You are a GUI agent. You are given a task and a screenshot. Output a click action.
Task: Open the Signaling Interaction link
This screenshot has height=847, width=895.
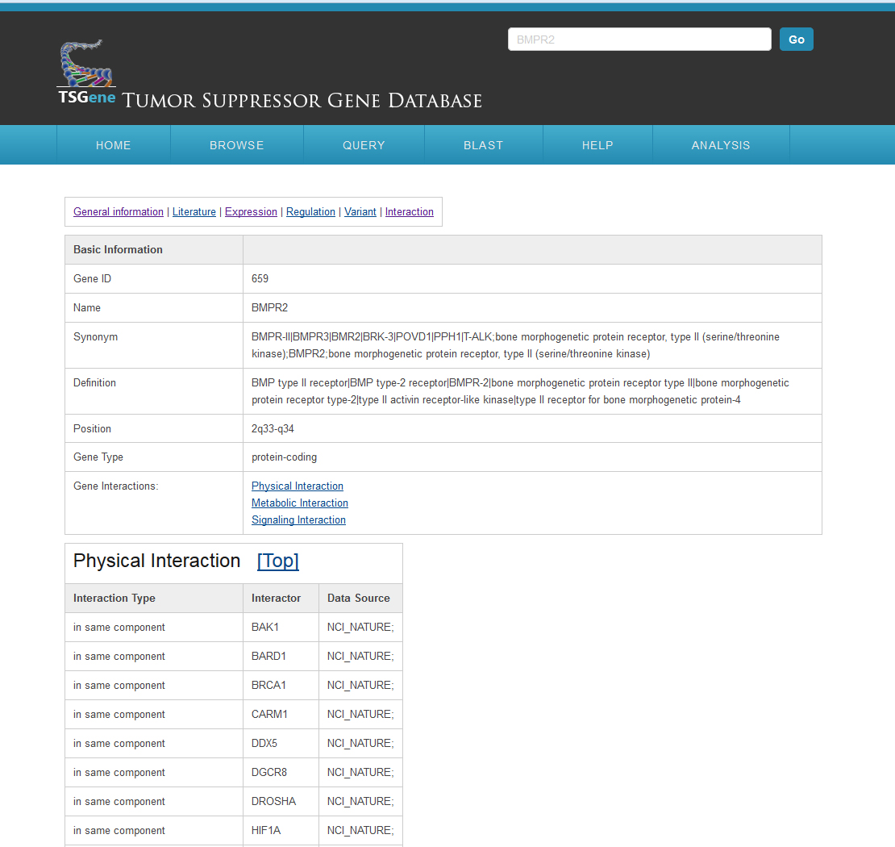[298, 520]
